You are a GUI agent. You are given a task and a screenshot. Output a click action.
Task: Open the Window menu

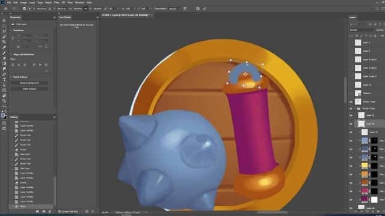(x=79, y=2)
